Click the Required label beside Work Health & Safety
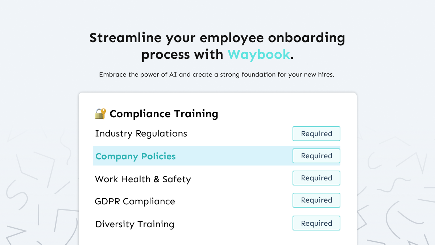This screenshot has height=245, width=435. click(x=316, y=178)
